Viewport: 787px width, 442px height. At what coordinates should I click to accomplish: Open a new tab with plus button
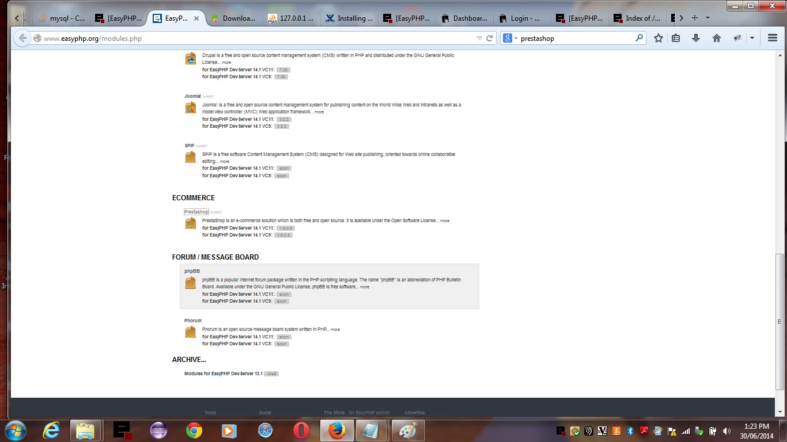coord(695,18)
